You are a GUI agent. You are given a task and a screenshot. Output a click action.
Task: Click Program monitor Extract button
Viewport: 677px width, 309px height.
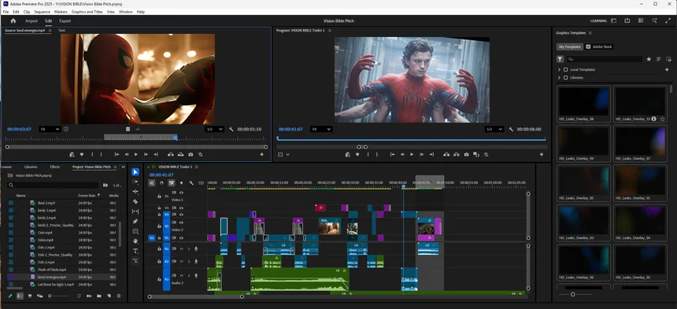coord(457,154)
